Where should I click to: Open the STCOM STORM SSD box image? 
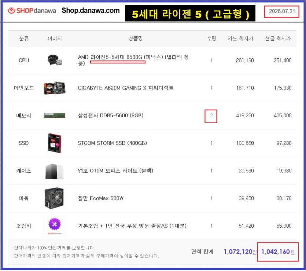(55, 143)
